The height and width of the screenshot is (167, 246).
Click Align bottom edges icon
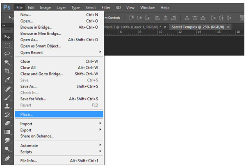[147, 18]
